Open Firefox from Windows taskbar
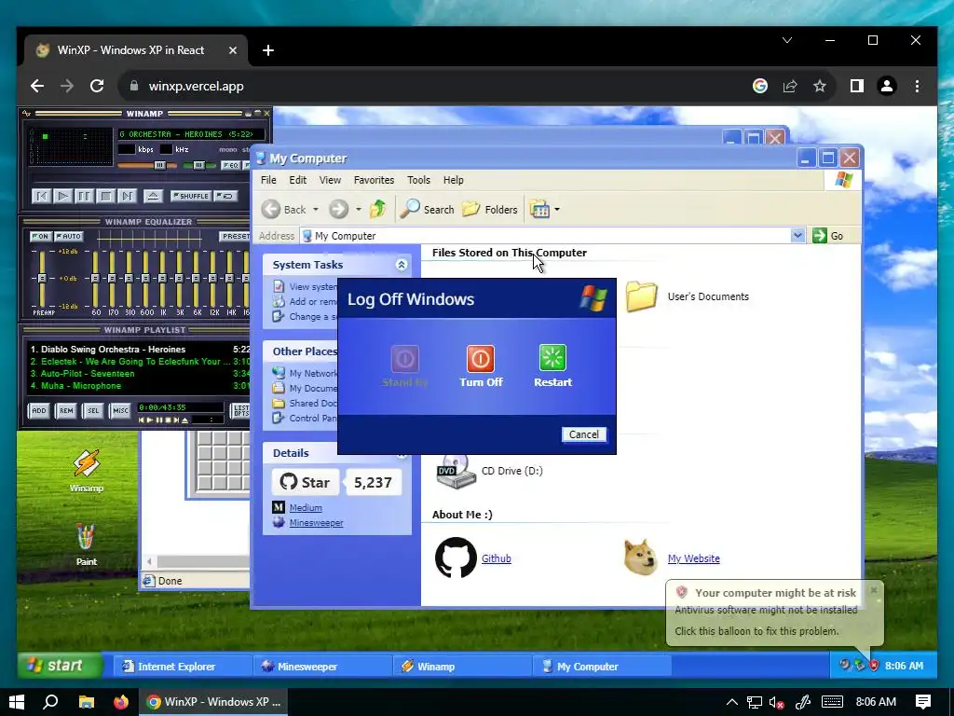 coord(120,702)
